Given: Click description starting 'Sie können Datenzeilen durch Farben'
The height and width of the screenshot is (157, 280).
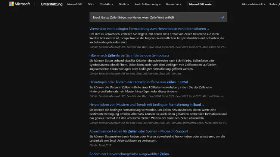Looking at the screenshot, I should coord(157,138).
